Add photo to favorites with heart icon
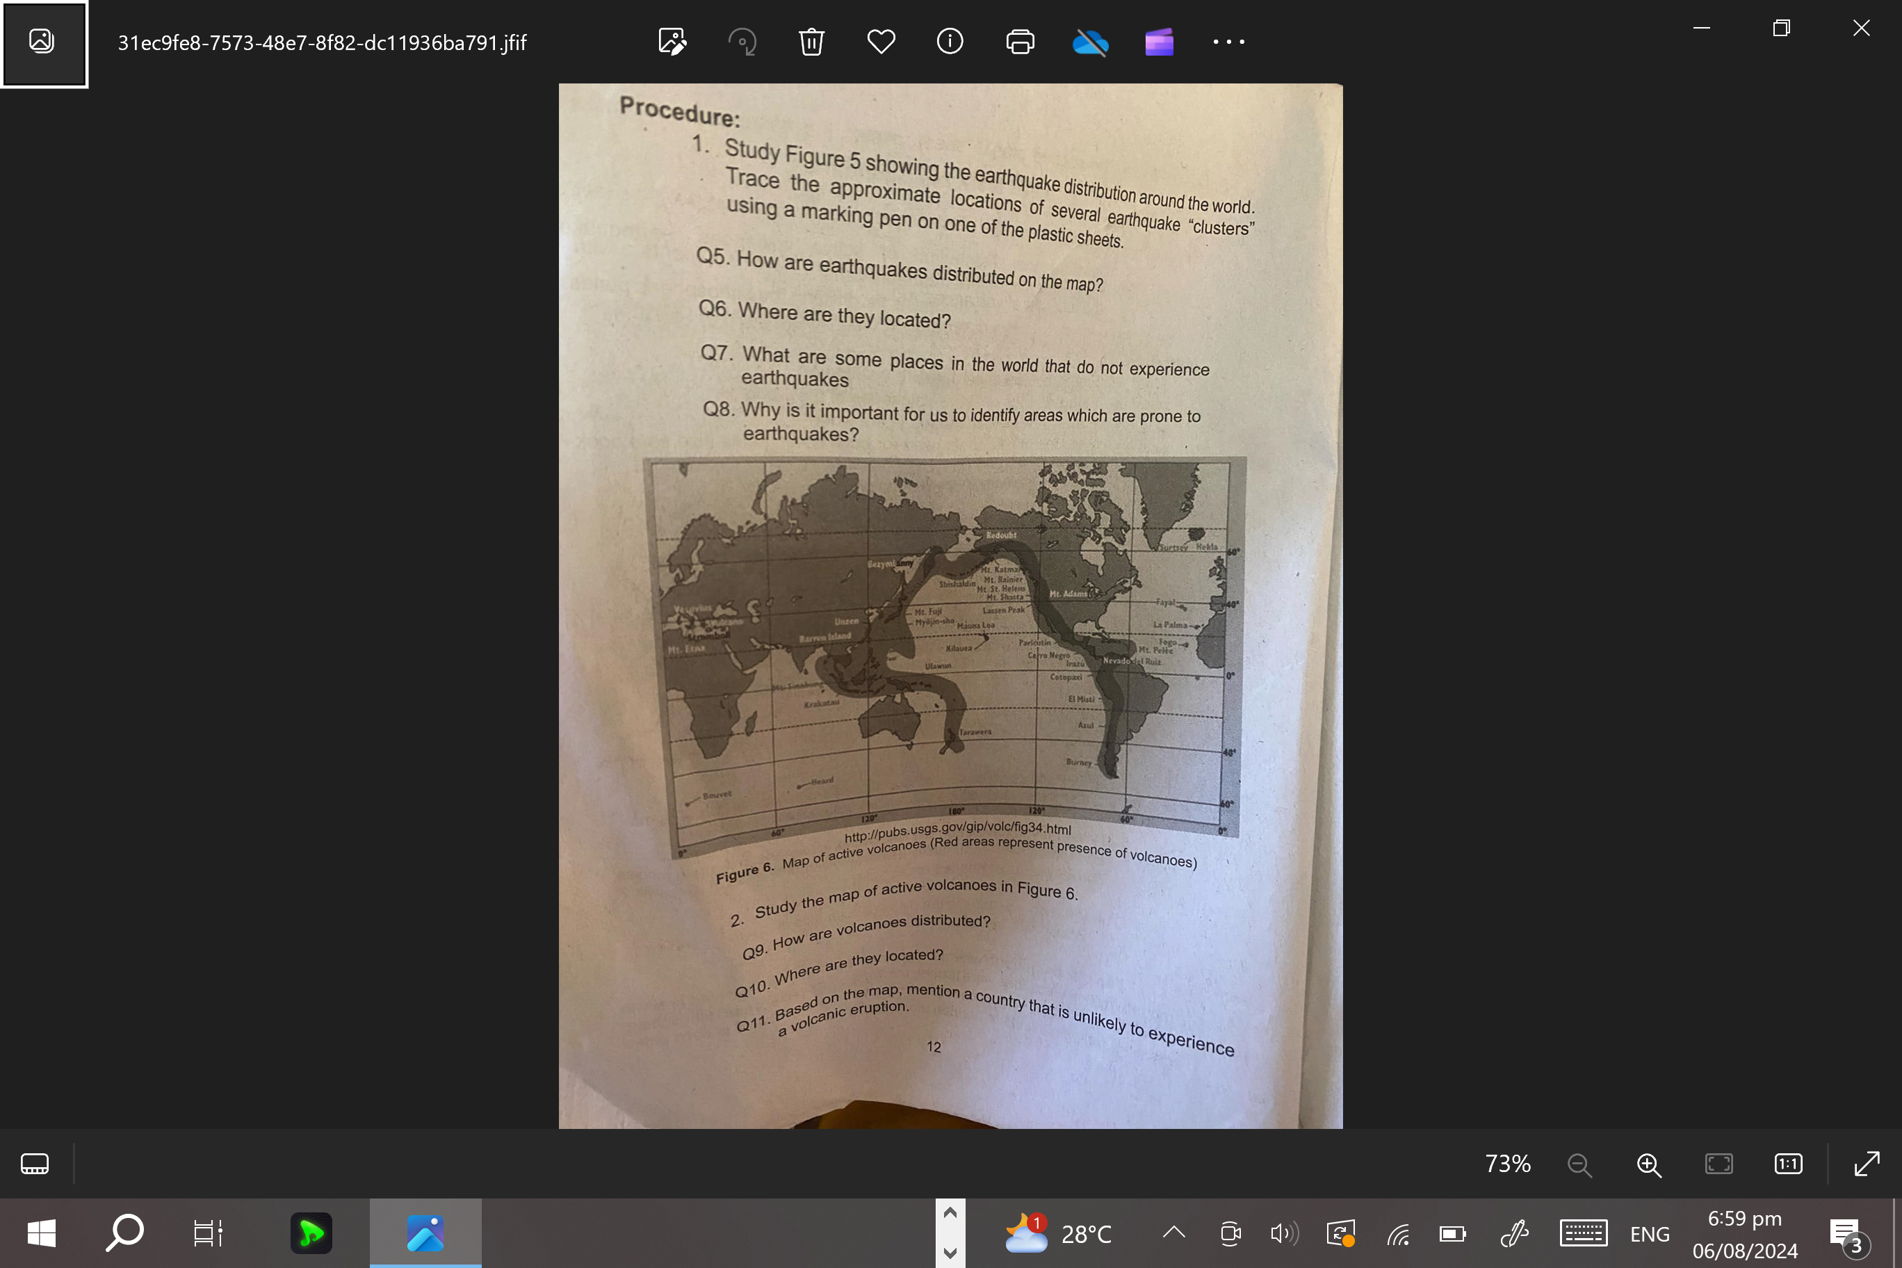This screenshot has height=1268, width=1902. coord(881,41)
